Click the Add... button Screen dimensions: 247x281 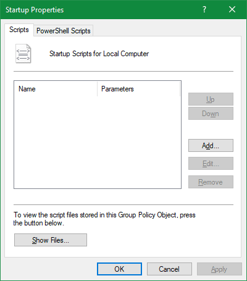tap(211, 146)
